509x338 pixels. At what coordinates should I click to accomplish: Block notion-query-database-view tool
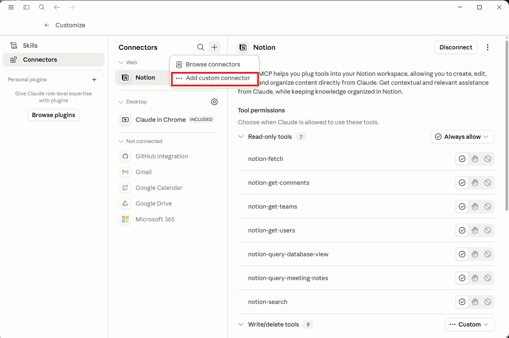[x=488, y=254]
